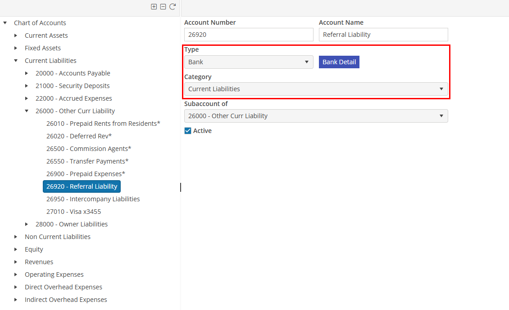The height and width of the screenshot is (310, 509).
Task: Click the Bank Detail button
Action: click(x=339, y=62)
